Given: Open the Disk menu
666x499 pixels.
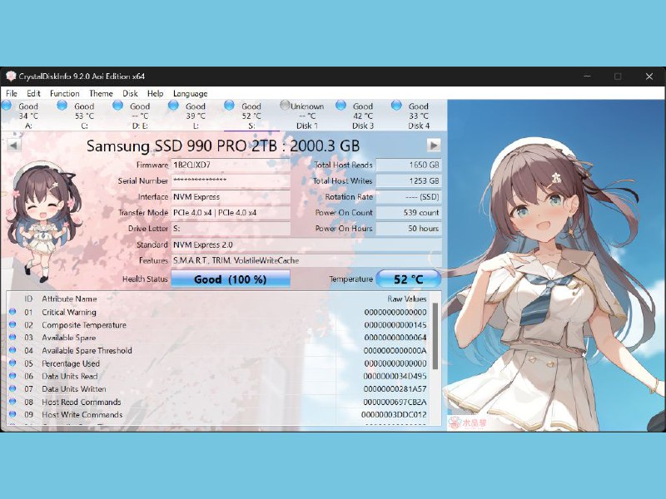Looking at the screenshot, I should pyautogui.click(x=130, y=93).
